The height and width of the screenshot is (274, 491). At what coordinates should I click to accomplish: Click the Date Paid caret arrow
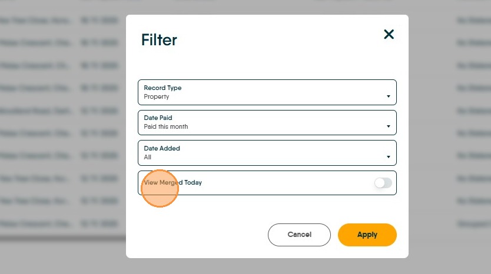click(x=389, y=126)
